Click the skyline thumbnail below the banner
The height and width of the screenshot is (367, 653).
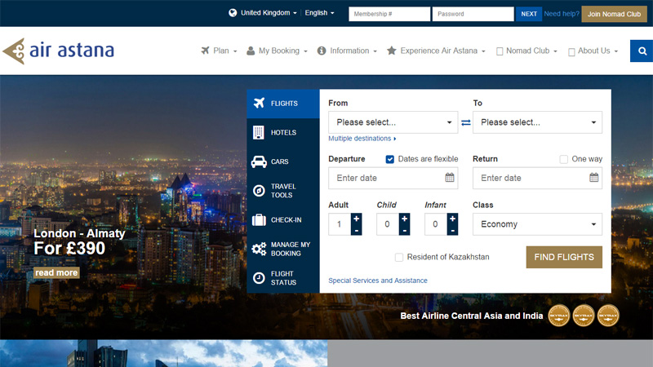pos(164,353)
